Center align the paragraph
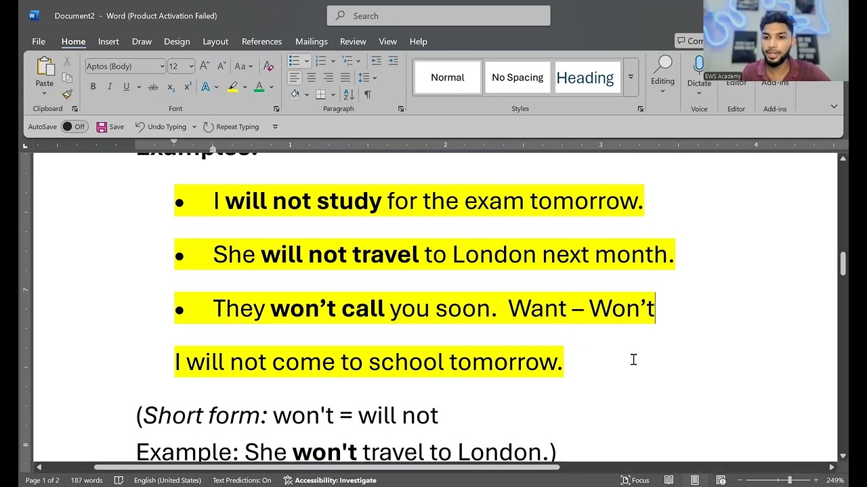This screenshot has height=487, width=867. click(x=312, y=78)
